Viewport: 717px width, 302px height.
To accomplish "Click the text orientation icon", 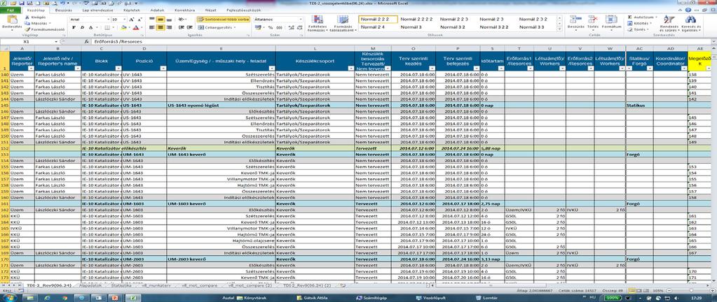I will (182, 20).
